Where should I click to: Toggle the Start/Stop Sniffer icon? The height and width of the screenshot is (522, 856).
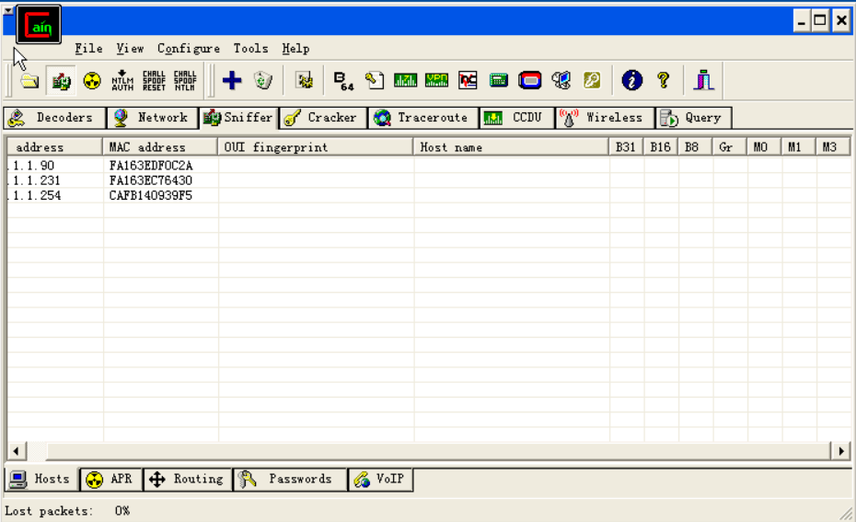61,81
